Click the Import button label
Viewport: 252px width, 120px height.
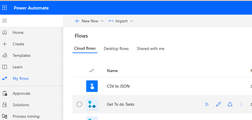coord(122,21)
